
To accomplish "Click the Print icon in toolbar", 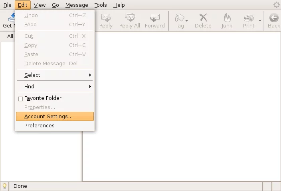I will tap(249, 18).
